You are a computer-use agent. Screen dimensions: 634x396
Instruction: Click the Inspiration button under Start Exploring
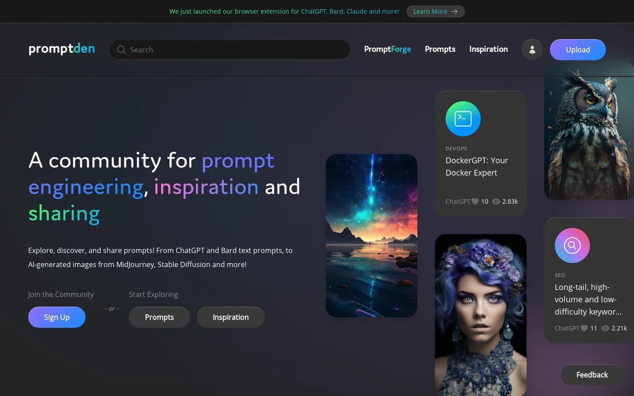click(231, 317)
